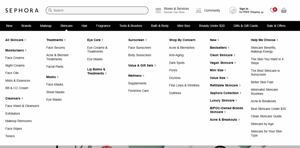Viewport: 300px width, 148px height.
Task: Open Skincare by Age guide
Action: pyautogui.click(x=262, y=124)
